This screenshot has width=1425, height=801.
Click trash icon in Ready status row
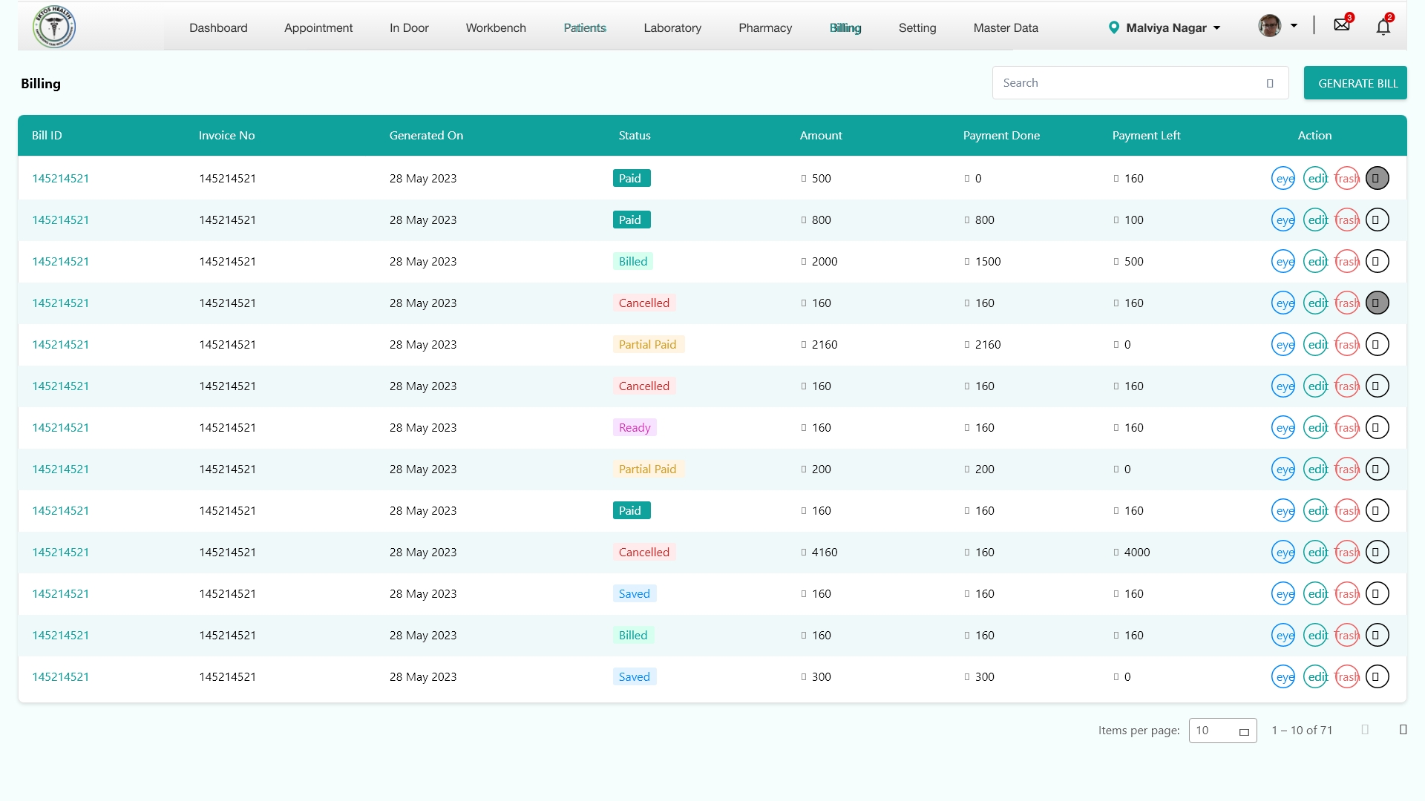(1347, 428)
